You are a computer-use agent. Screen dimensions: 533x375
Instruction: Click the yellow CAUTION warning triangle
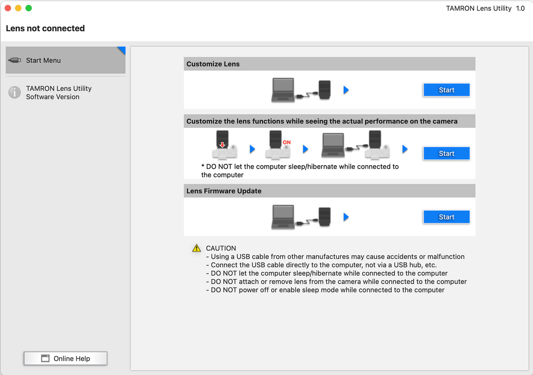197,248
